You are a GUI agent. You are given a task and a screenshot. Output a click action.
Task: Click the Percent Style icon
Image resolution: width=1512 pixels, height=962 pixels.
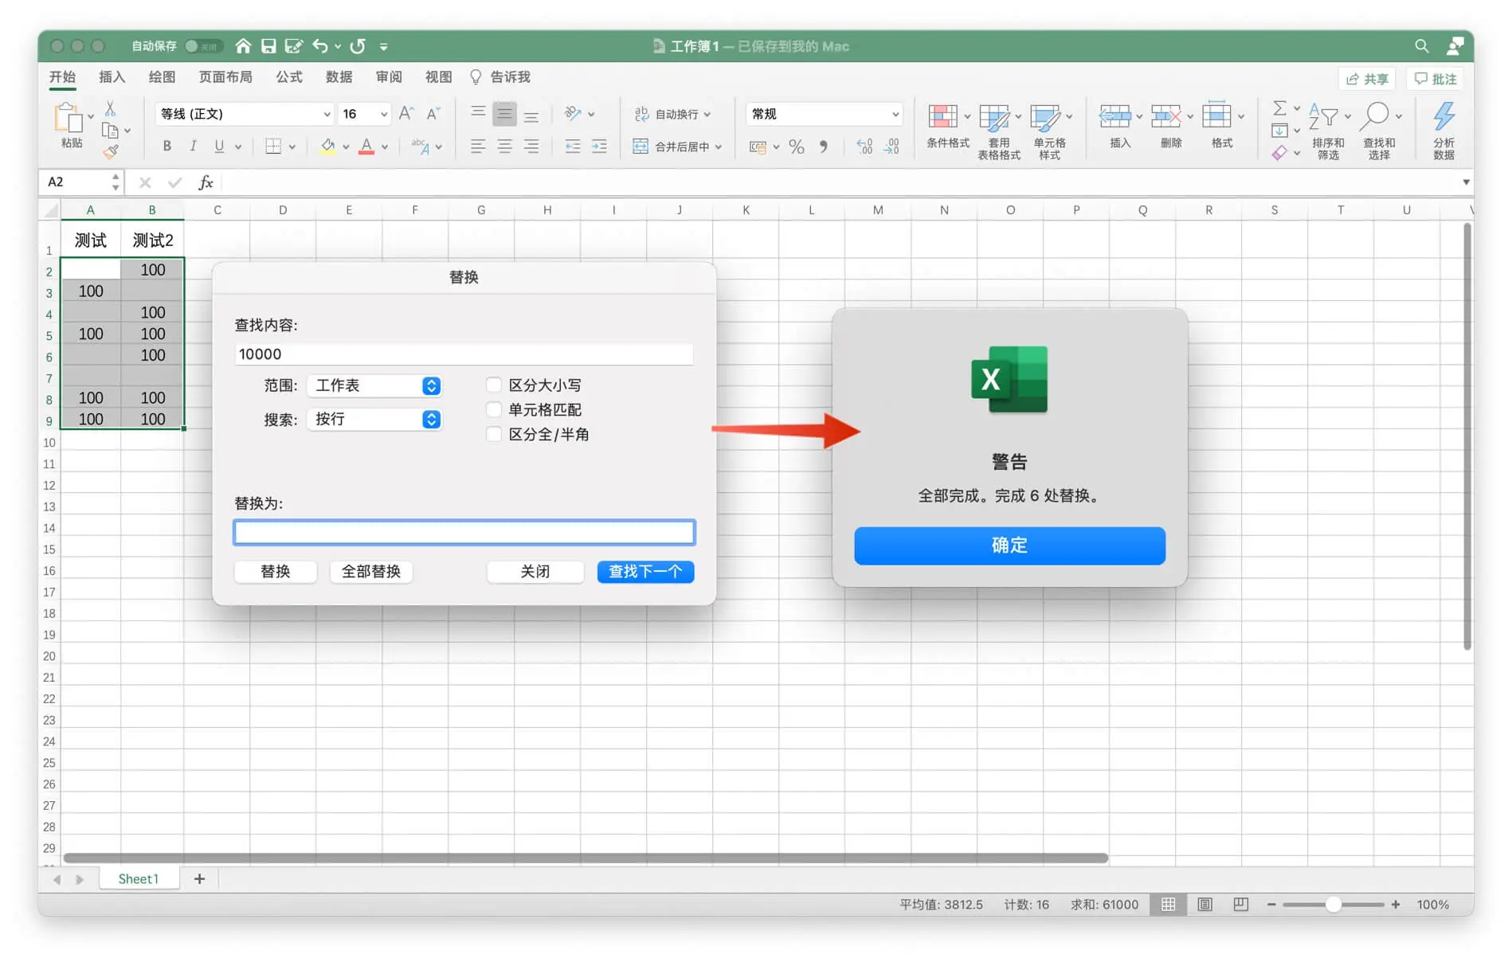click(796, 147)
